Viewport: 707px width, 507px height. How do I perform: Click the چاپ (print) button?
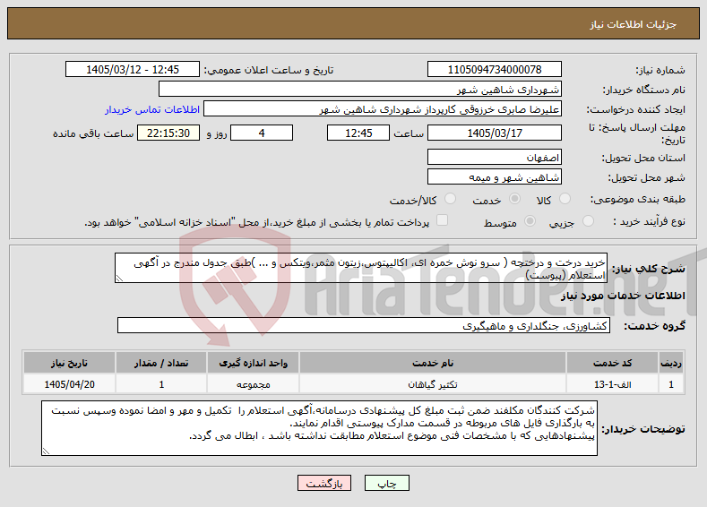pyautogui.click(x=387, y=483)
